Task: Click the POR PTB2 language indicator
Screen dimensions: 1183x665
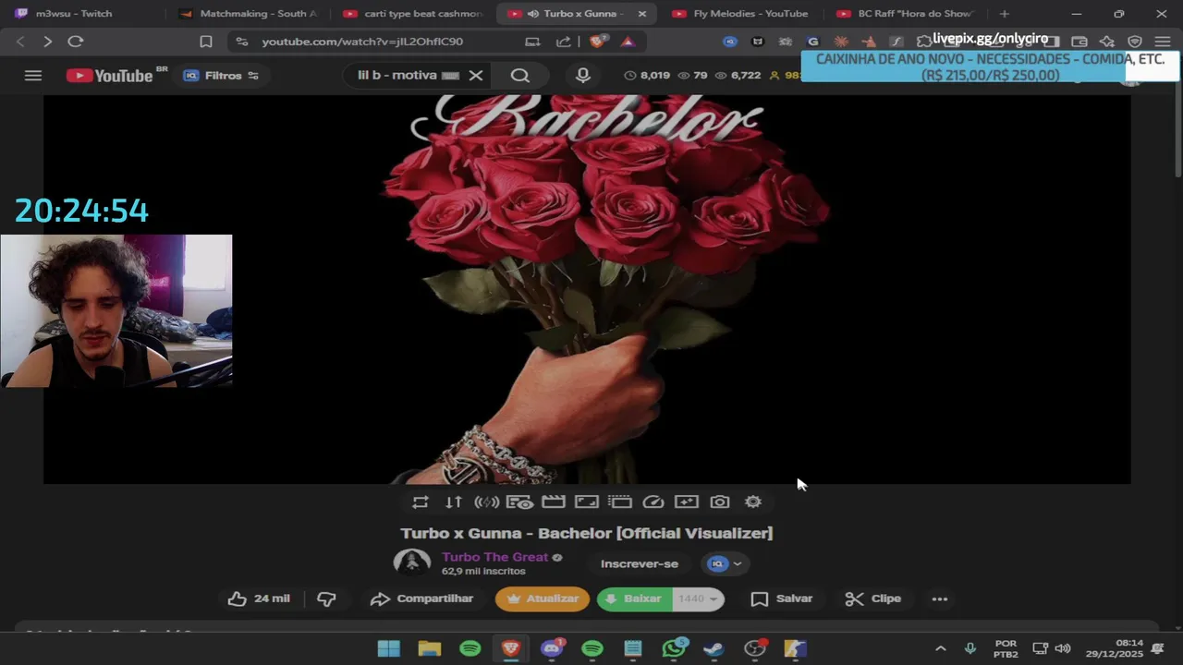Action: pos(1006,648)
